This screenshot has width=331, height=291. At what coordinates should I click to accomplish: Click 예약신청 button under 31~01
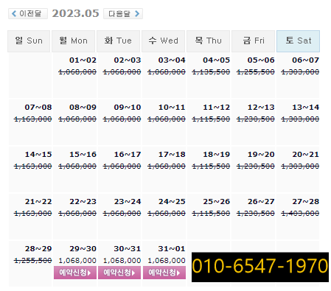(x=164, y=273)
